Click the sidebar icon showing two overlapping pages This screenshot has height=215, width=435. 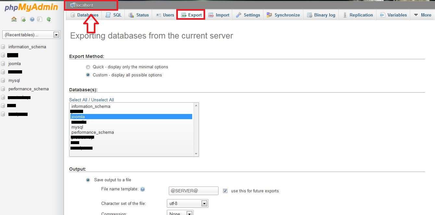tap(40, 19)
